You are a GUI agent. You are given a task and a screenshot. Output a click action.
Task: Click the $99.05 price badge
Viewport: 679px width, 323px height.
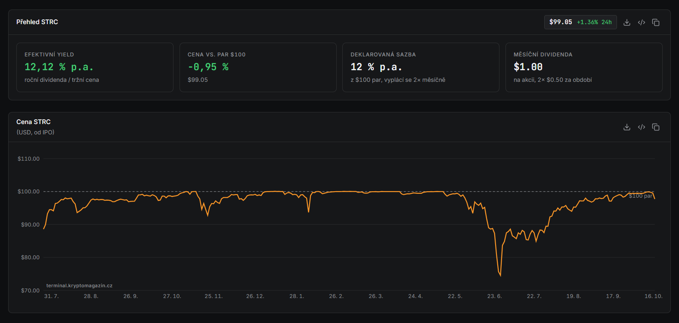(580, 22)
